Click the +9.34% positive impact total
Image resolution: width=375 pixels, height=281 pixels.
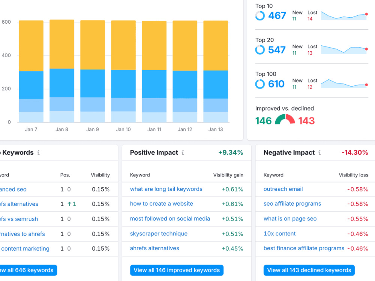tap(231, 152)
